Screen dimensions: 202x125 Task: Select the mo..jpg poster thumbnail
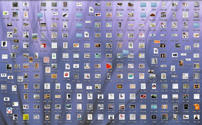[x=154, y=86]
